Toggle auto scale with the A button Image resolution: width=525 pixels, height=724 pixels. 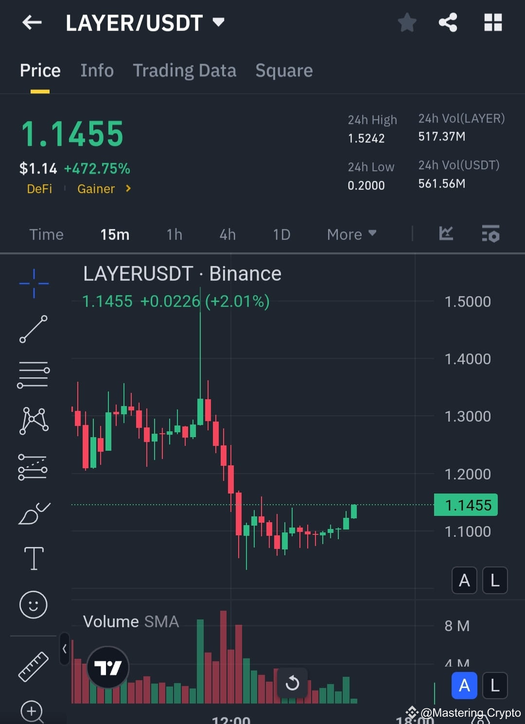point(464,581)
